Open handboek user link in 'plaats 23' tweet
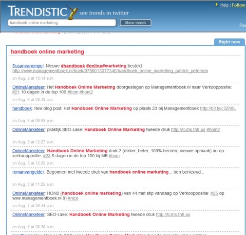Image resolution: width=246 pixels, height=235 pixels. point(22,108)
